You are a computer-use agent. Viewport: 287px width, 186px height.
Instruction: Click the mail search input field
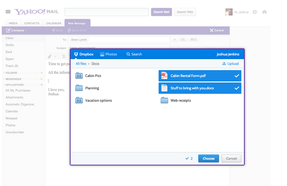pyautogui.click(x=107, y=12)
